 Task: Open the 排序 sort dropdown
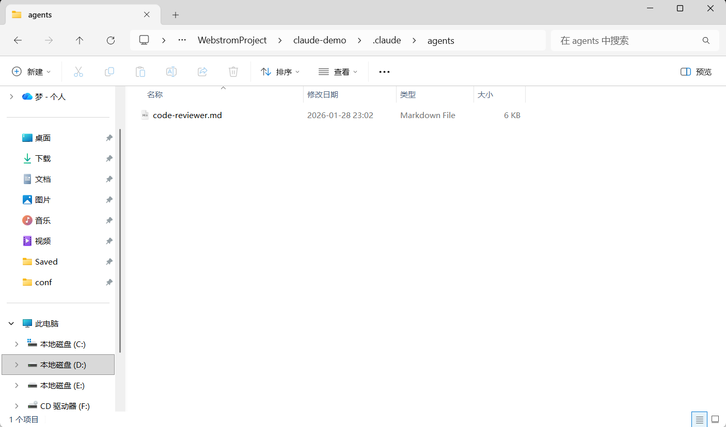pos(280,72)
